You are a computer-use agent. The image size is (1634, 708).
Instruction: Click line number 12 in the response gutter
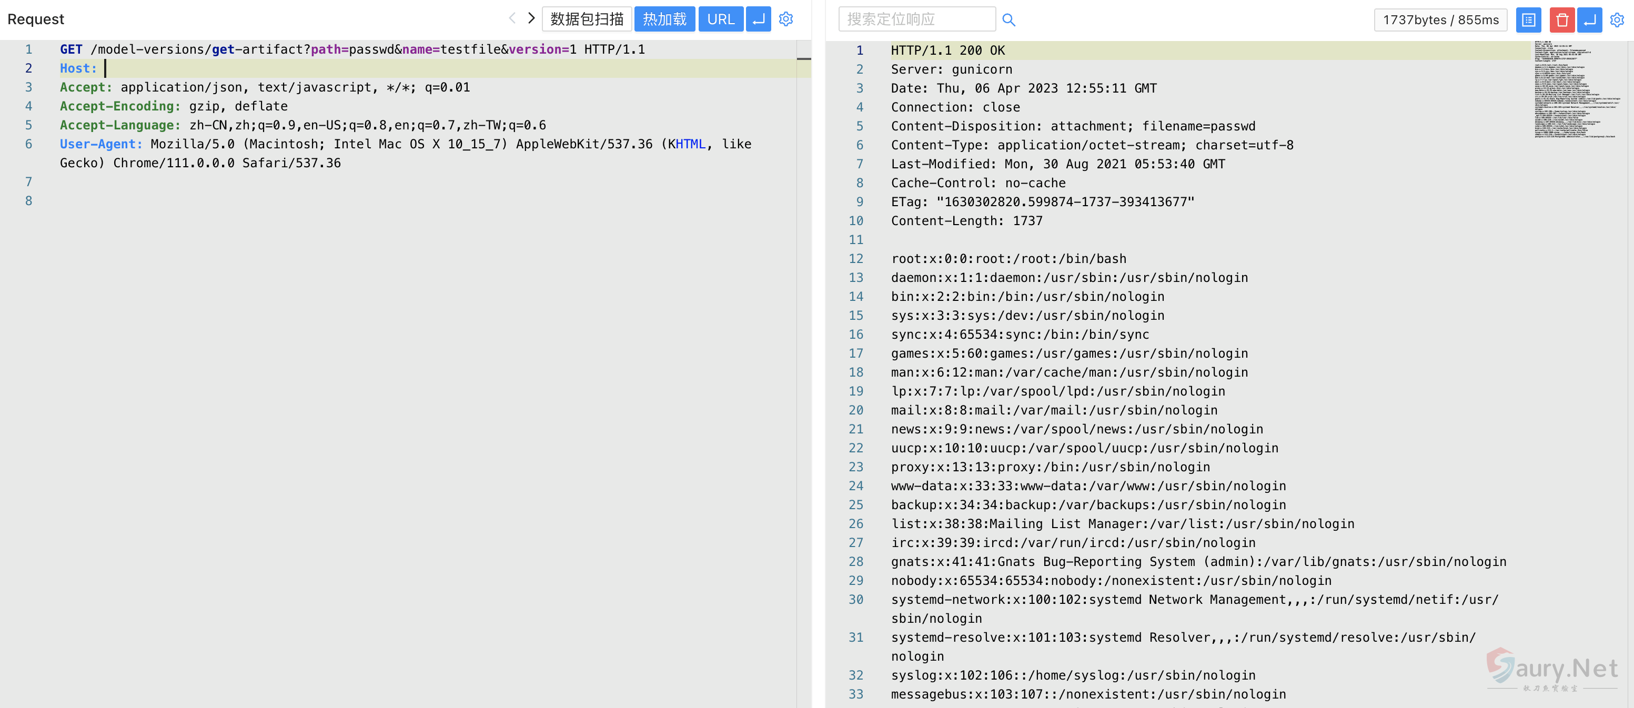coord(856,259)
